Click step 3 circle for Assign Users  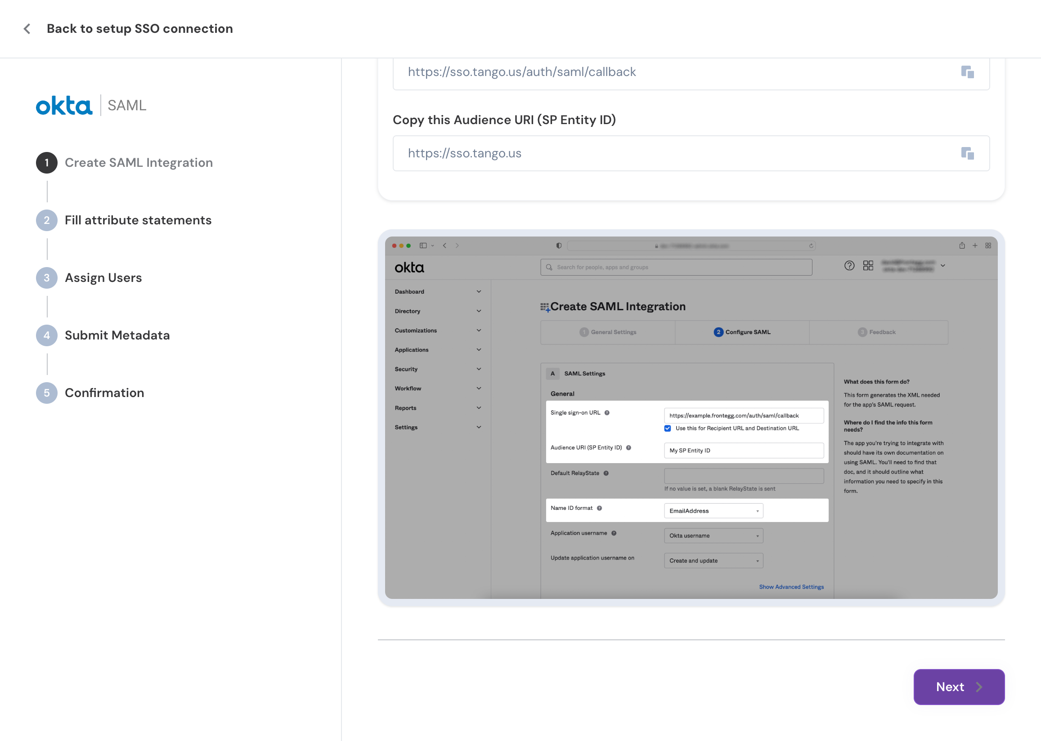(x=46, y=278)
